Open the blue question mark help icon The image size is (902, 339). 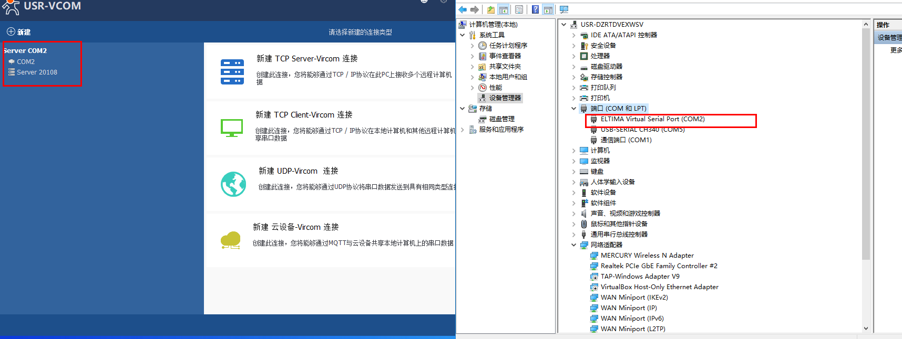535,9
